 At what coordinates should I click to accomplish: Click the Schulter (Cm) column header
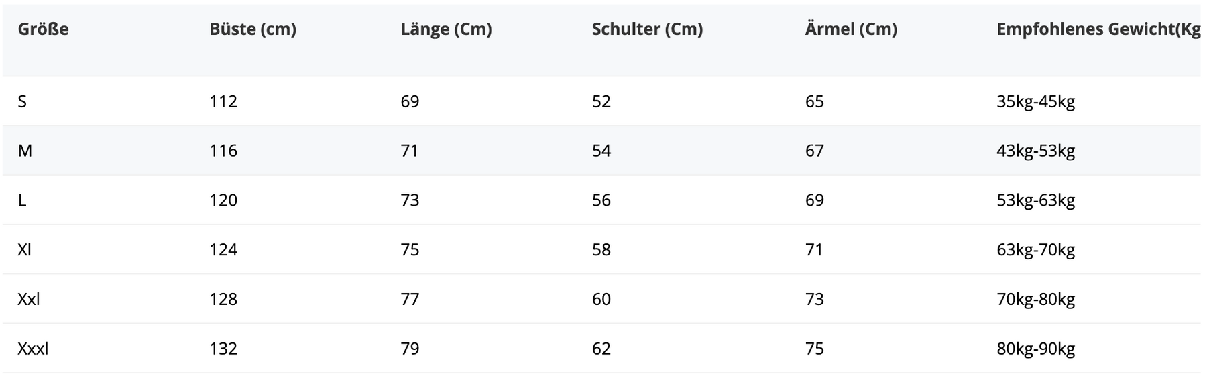click(x=647, y=29)
